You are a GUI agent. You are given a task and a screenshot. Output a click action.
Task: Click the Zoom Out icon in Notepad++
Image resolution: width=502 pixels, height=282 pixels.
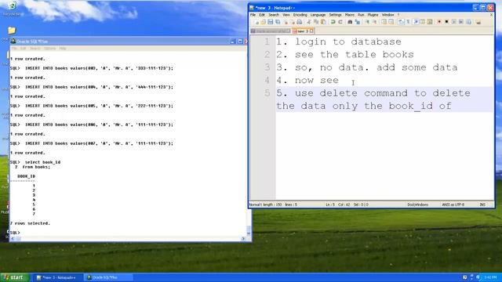coord(375,22)
